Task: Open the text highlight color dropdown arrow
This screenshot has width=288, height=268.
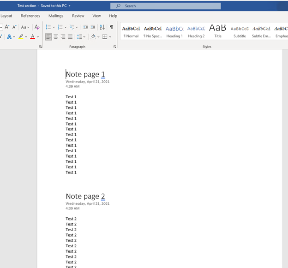Action: tap(26, 37)
